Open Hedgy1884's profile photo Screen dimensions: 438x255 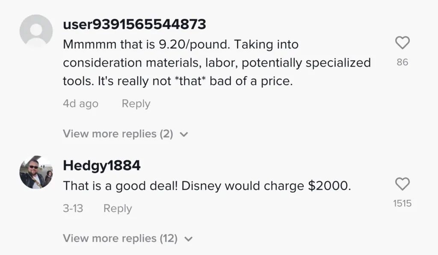click(36, 172)
